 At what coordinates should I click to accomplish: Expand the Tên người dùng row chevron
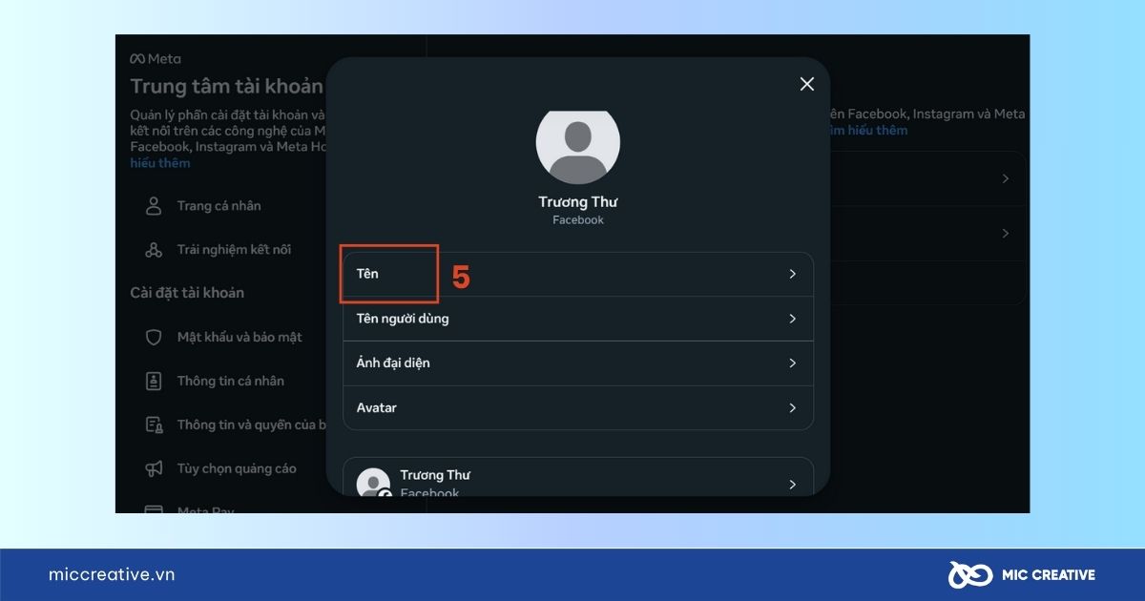792,319
